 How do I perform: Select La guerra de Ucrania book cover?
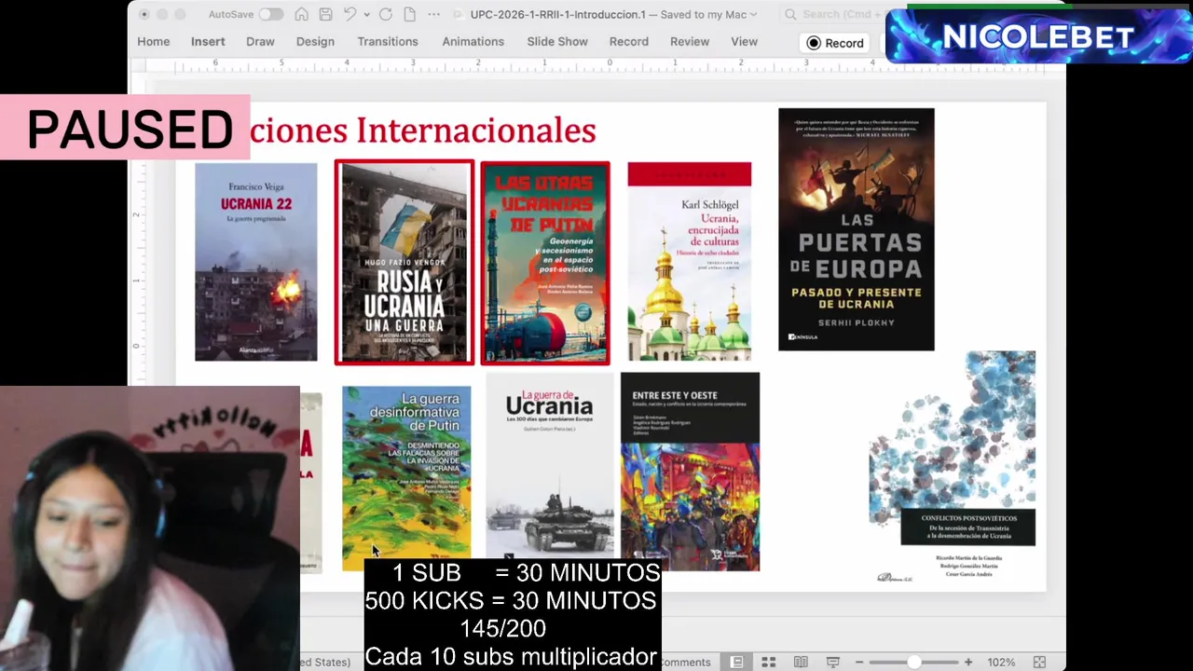tap(550, 466)
